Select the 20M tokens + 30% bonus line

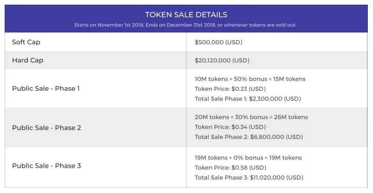(x=251, y=117)
